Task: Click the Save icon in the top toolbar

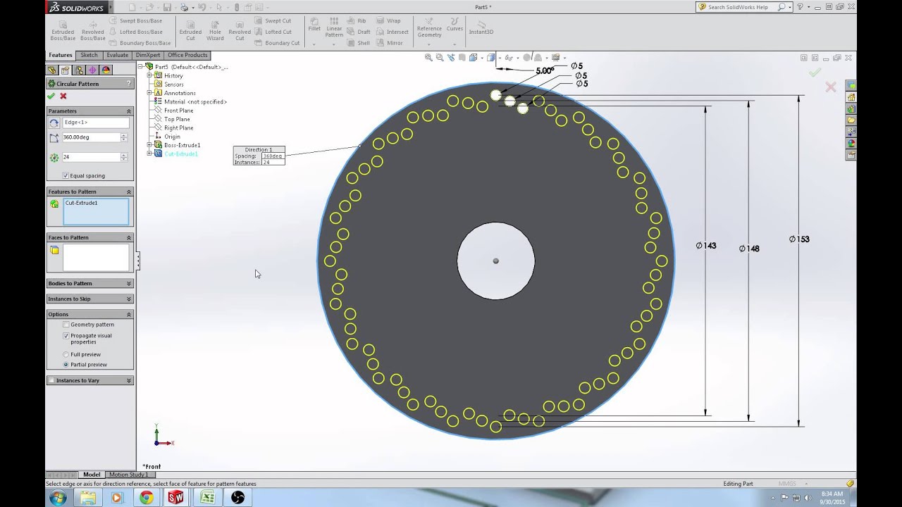Action: pyautogui.click(x=167, y=7)
